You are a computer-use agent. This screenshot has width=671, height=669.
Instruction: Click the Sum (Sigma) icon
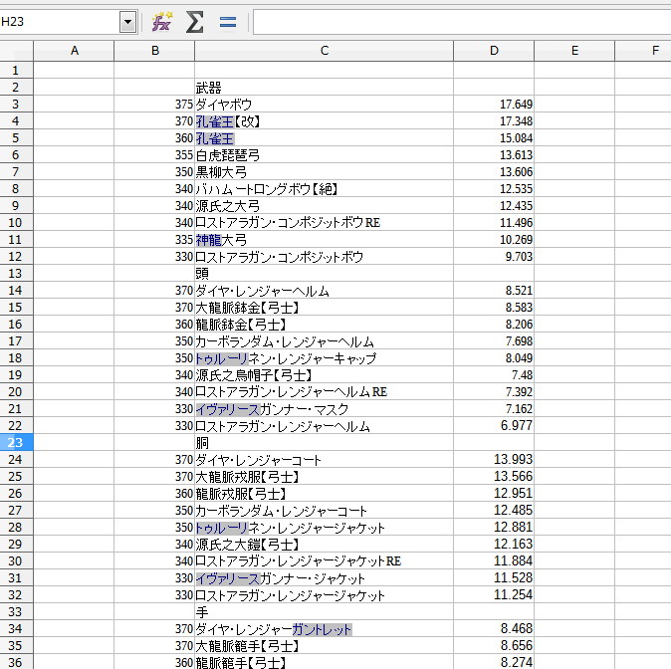click(x=194, y=22)
